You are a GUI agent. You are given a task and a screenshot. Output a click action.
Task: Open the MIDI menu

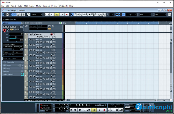point(26,6)
